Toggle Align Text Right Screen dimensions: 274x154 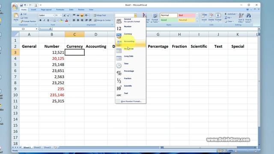pos(82,20)
